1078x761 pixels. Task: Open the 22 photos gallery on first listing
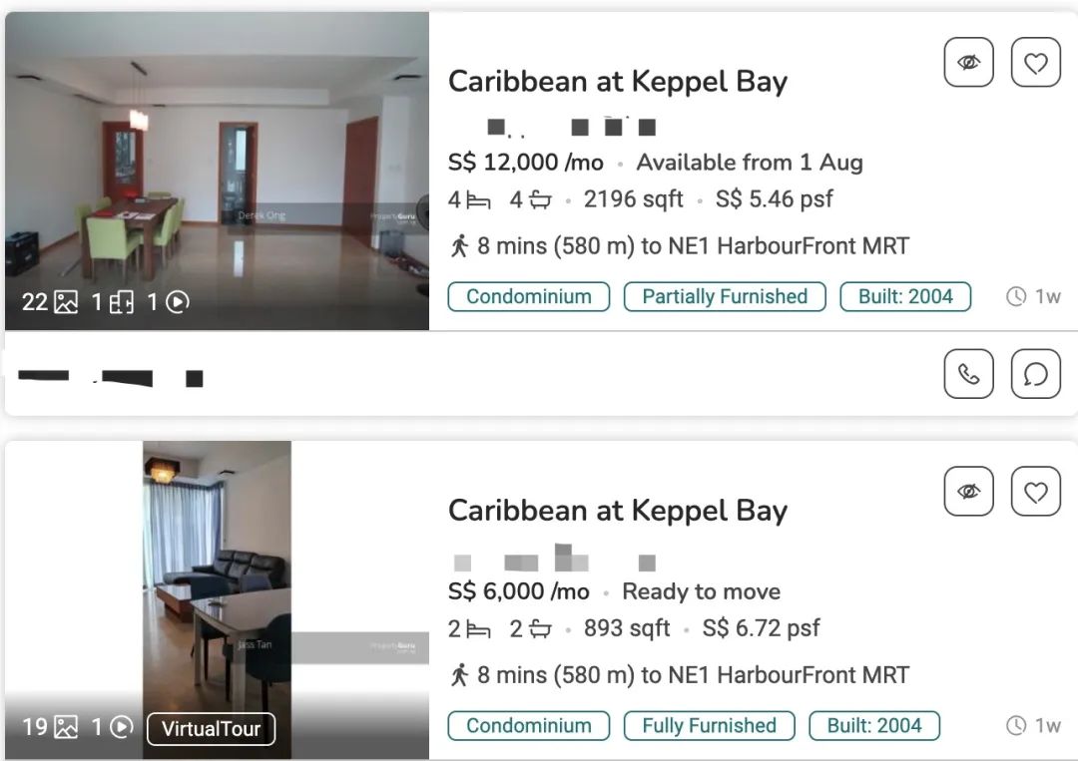[x=50, y=301]
